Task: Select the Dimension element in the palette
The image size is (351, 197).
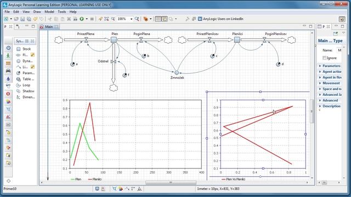Action: coord(25,97)
